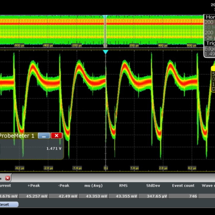The height and width of the screenshot is (215, 215).
Task: Click the ProbeMeter 1 title label
Action: click(17, 135)
